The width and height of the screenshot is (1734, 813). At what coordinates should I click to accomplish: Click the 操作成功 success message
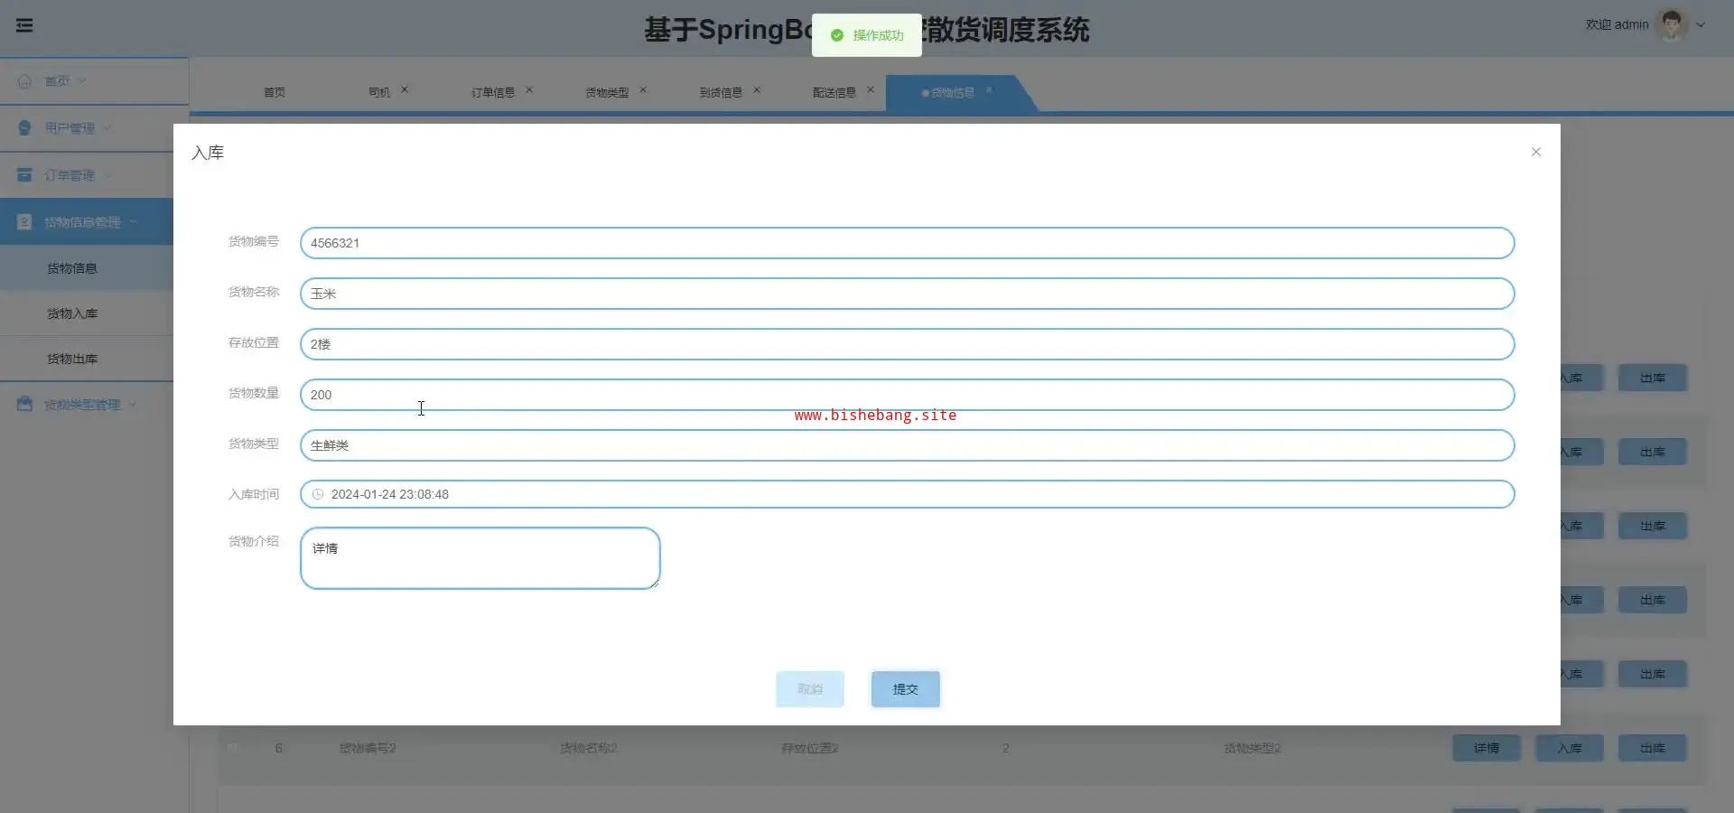(x=867, y=35)
